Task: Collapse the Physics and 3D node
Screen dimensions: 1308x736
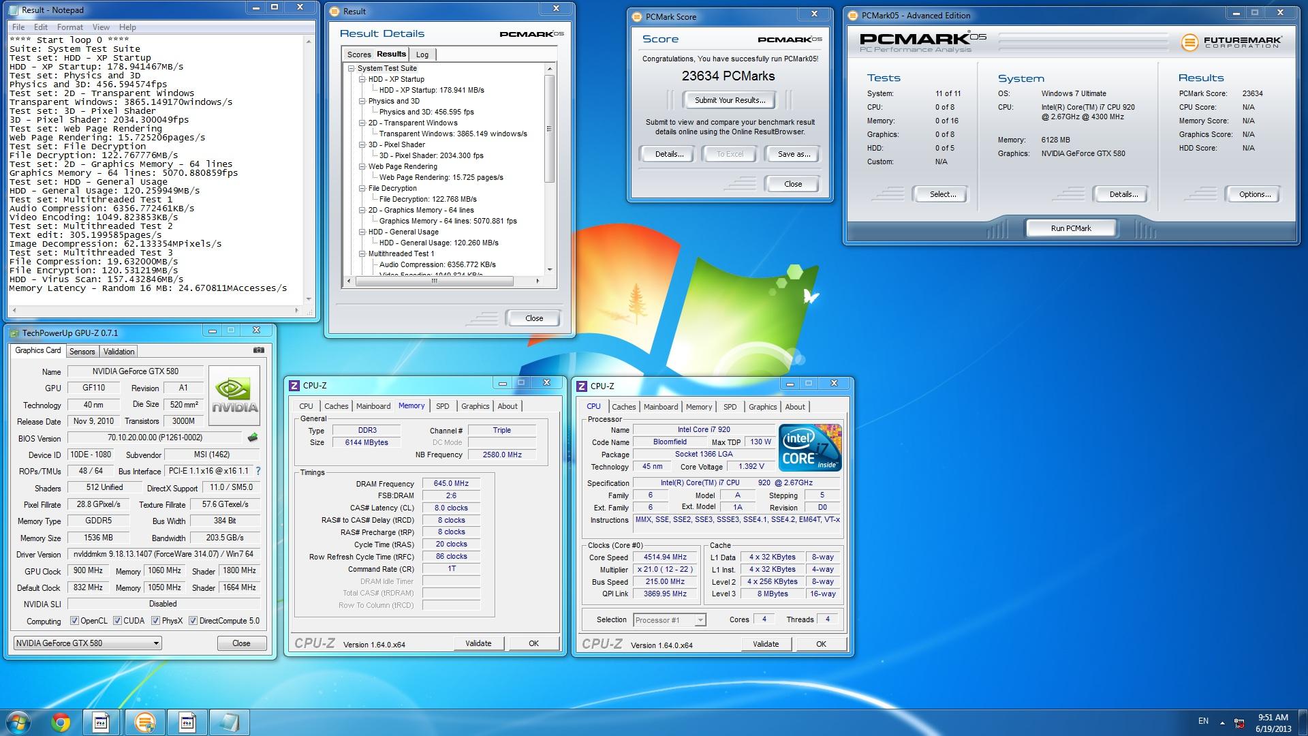Action: pyautogui.click(x=362, y=101)
